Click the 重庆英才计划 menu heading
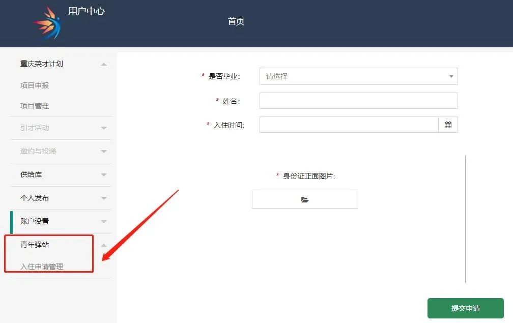 point(42,64)
